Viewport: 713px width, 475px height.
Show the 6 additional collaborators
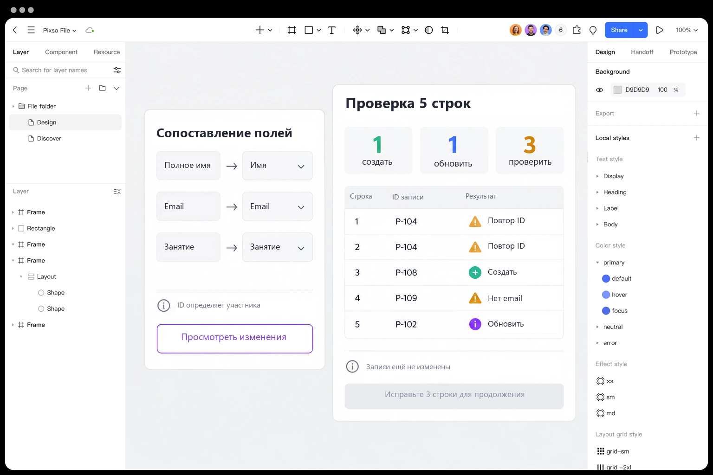(561, 30)
